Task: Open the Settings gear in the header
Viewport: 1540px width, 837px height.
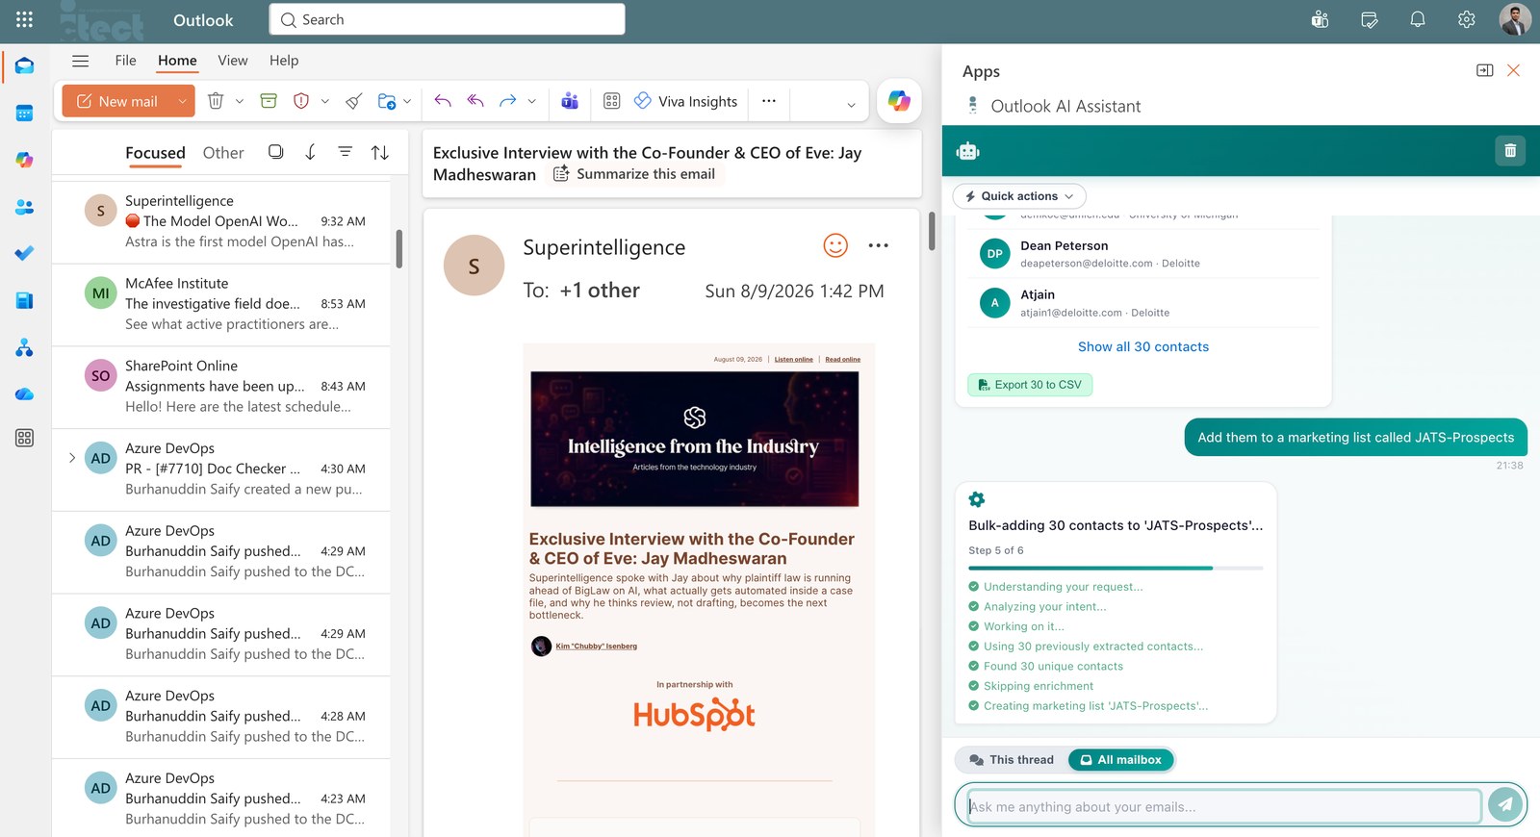Action: 1466,19
